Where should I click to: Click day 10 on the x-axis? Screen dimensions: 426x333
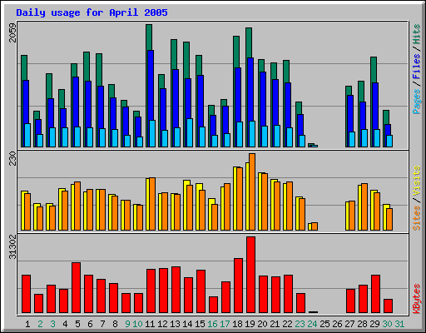(x=137, y=324)
